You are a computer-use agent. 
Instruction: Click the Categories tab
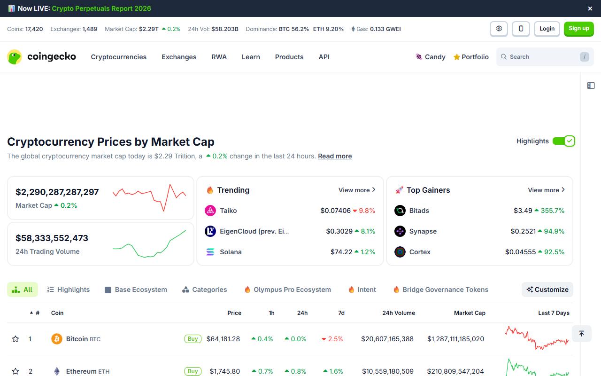coord(204,290)
